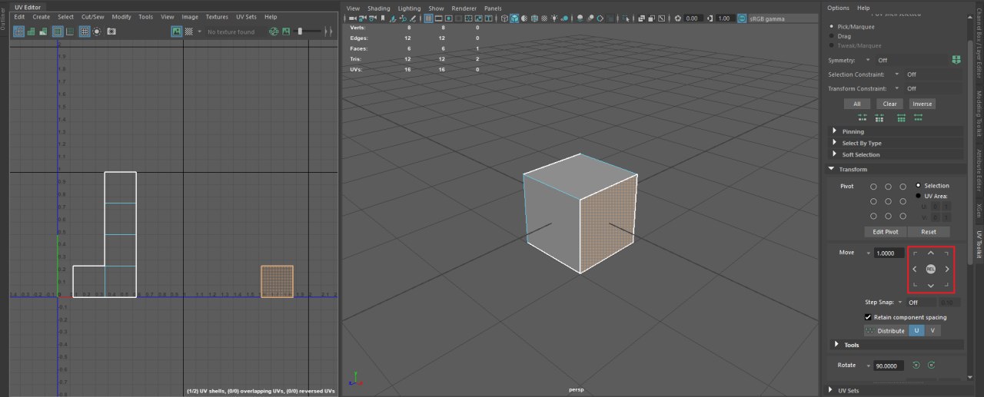This screenshot has width=984, height=397.
Task: Click the move UV left arrow
Action: pyautogui.click(x=914, y=269)
